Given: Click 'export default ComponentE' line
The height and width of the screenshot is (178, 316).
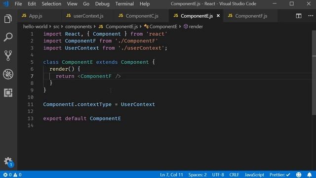Looking at the screenshot, I should (x=82, y=119).
